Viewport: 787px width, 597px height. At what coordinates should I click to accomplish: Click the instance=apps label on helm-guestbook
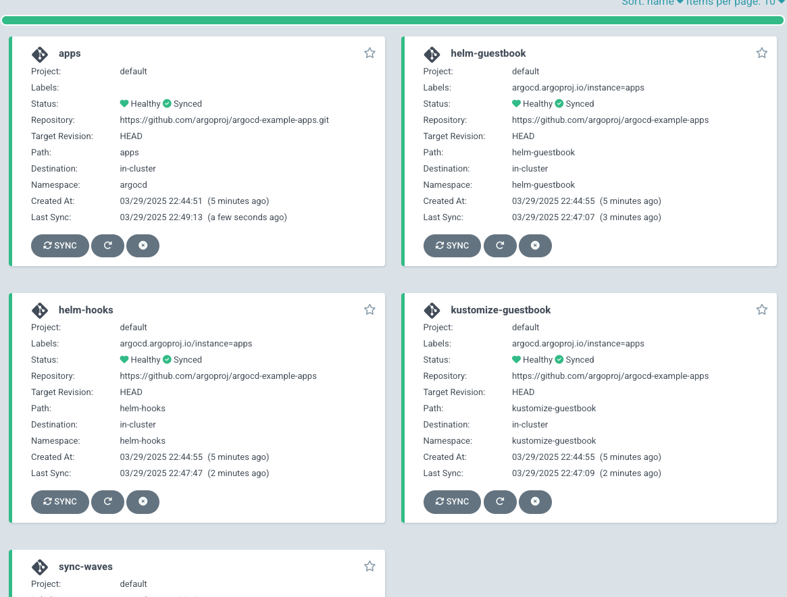tap(578, 87)
